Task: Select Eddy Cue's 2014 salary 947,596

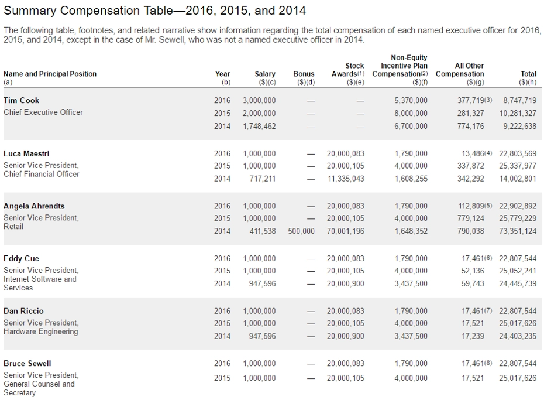Action: tap(262, 283)
